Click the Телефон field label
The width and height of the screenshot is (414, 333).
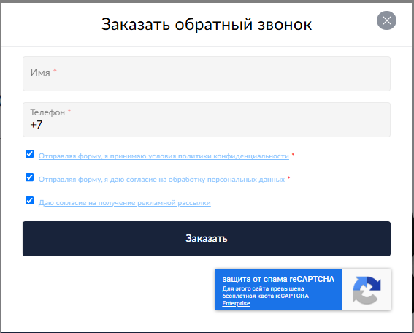(47, 112)
